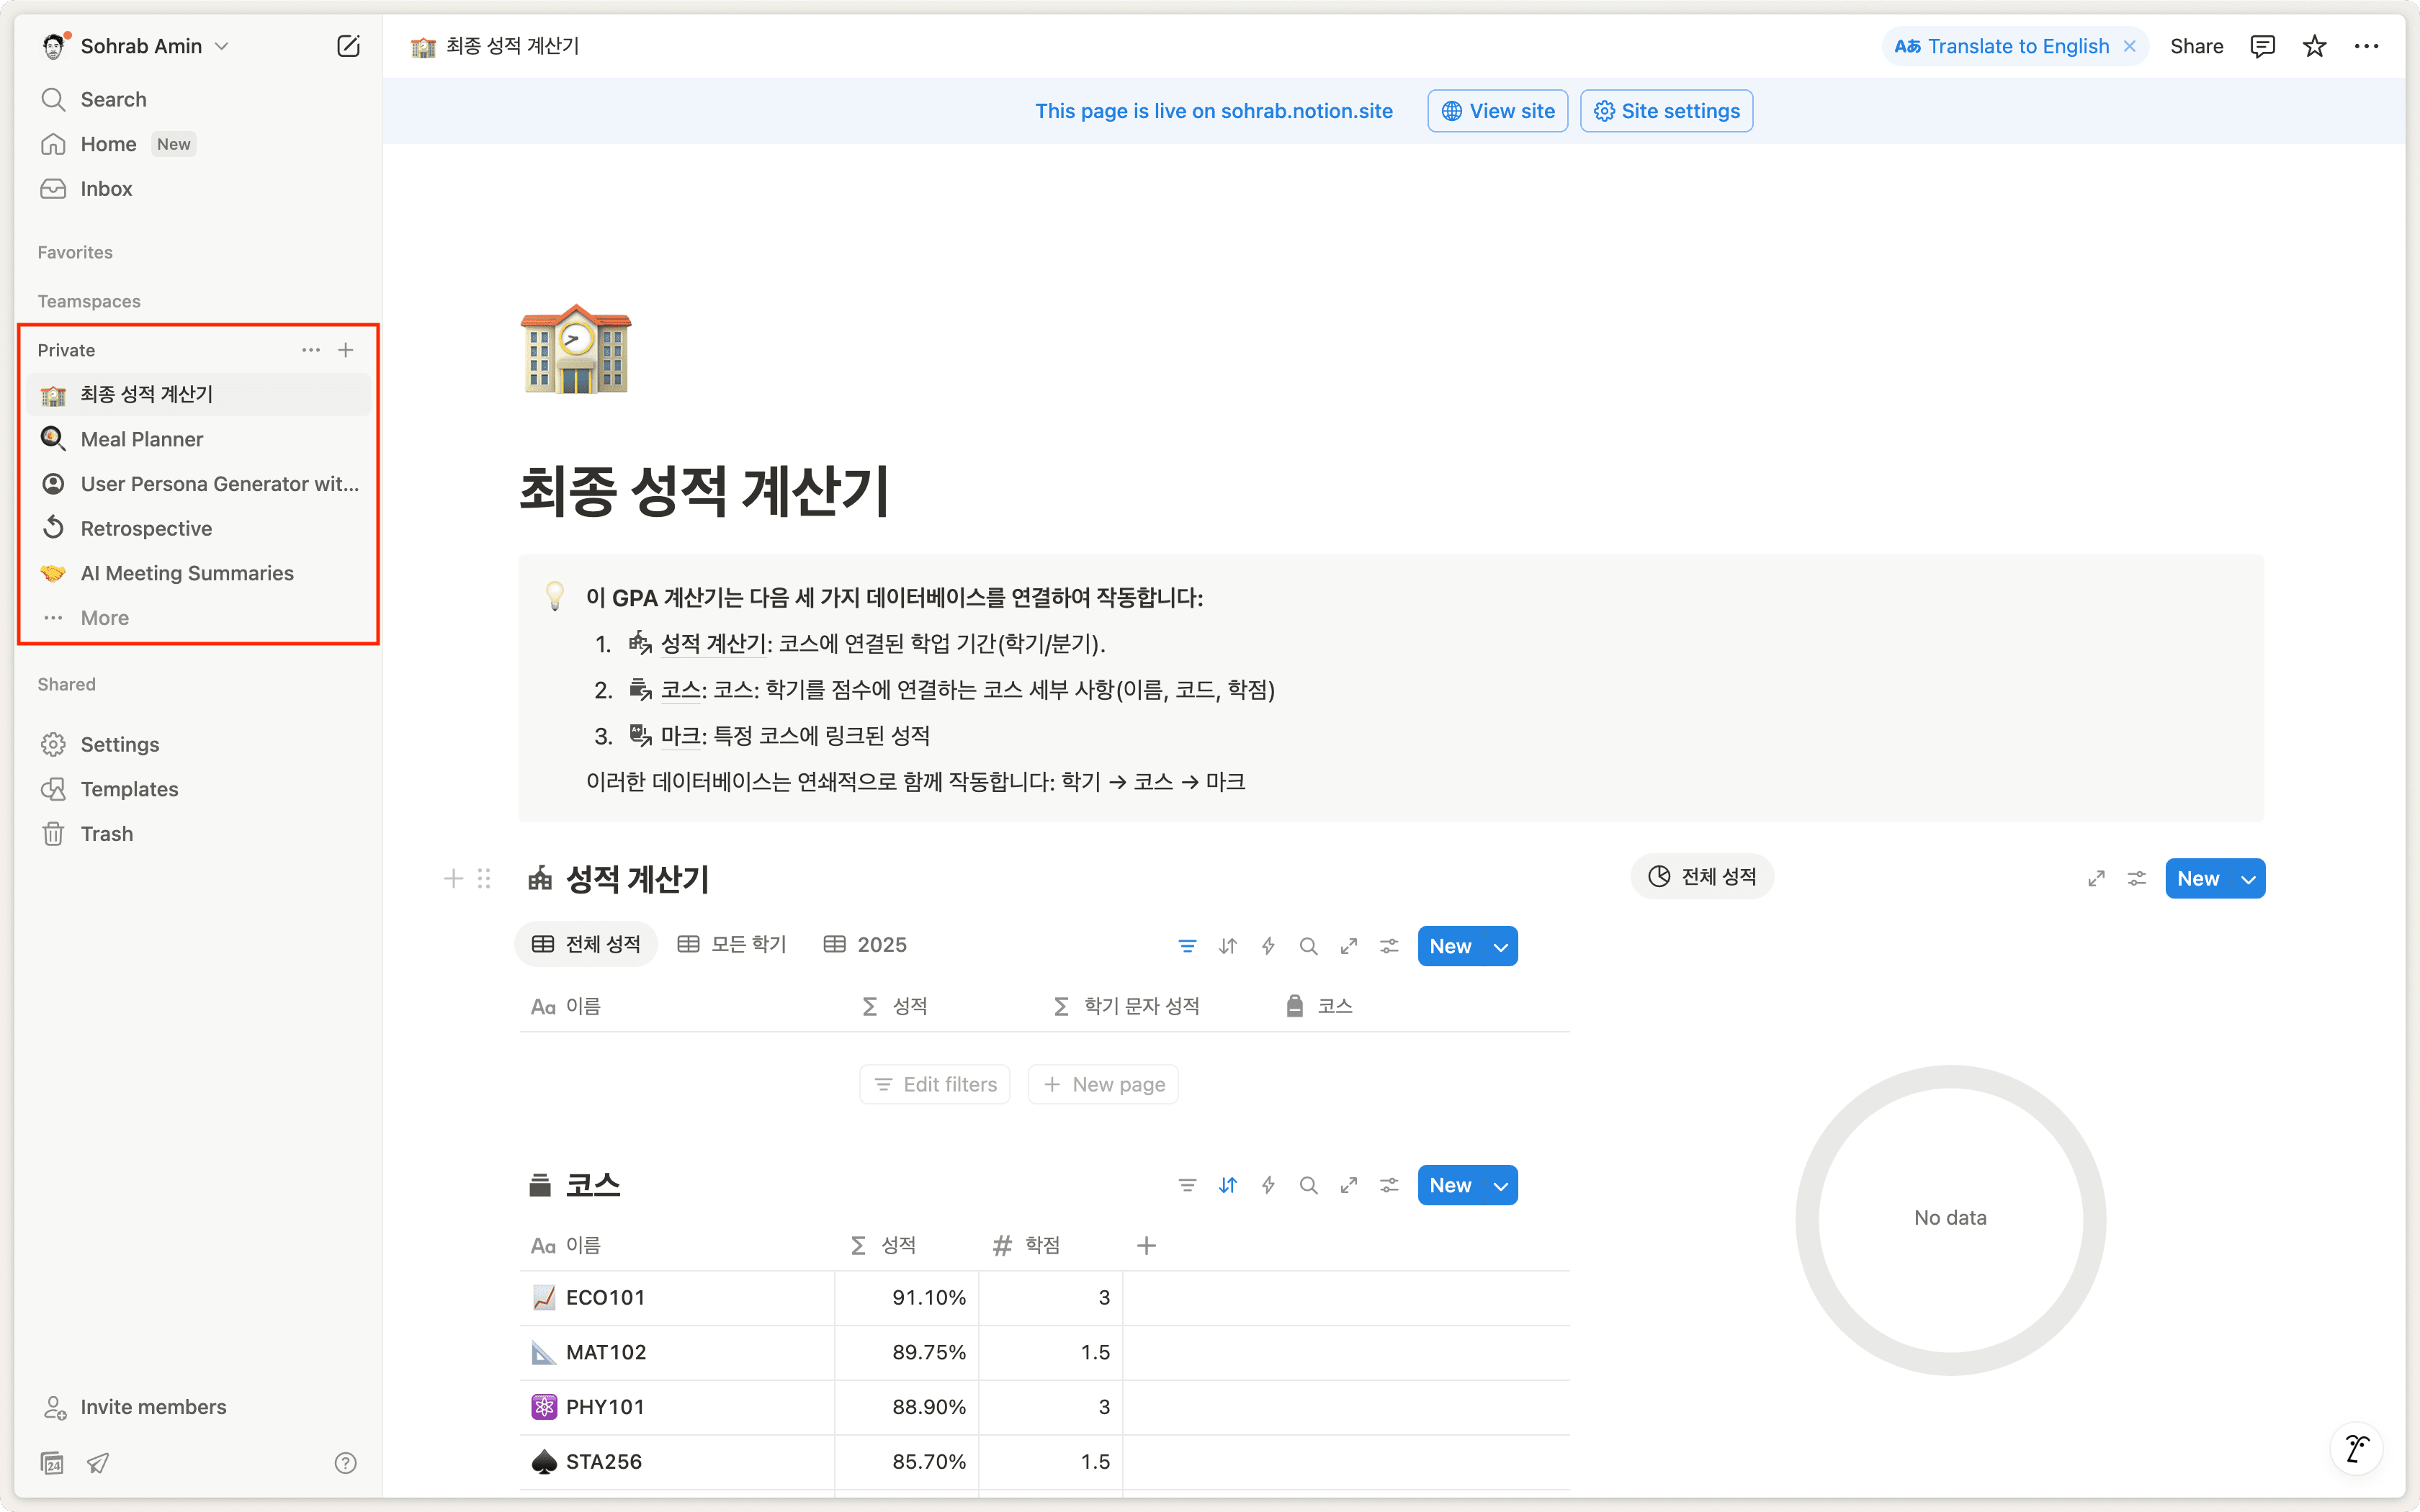Image resolution: width=2420 pixels, height=1512 pixels.
Task: Click the compose new page icon
Action: pos(348,46)
